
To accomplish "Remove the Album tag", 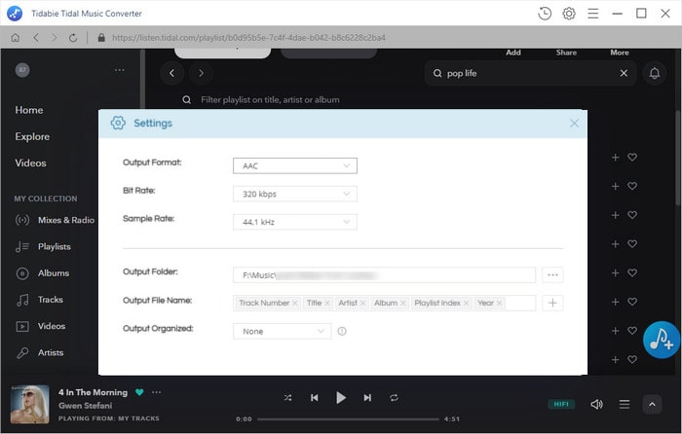I will [403, 304].
